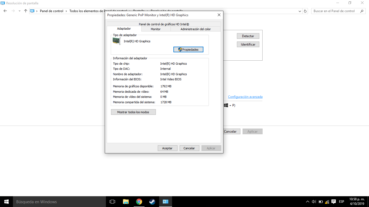Click the 1728 MB shared memory value
The image size is (369, 207).
coord(166,102)
